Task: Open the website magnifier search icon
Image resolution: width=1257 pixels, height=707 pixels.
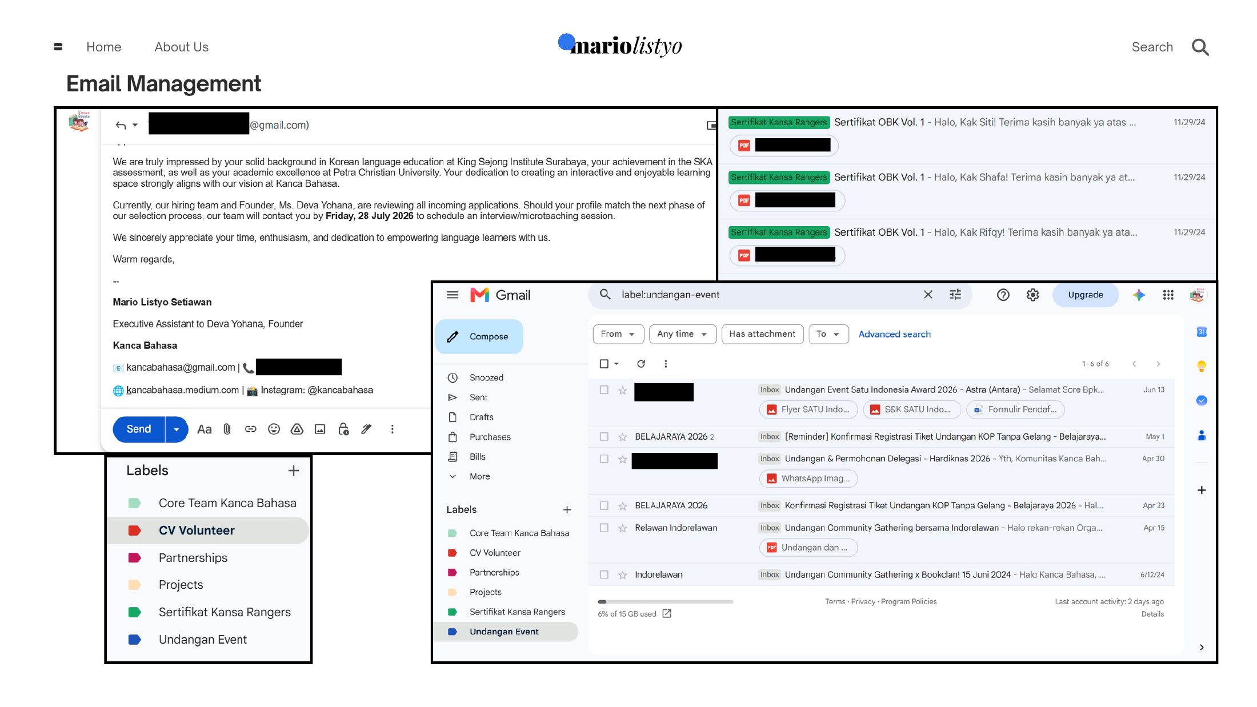Action: [x=1200, y=47]
